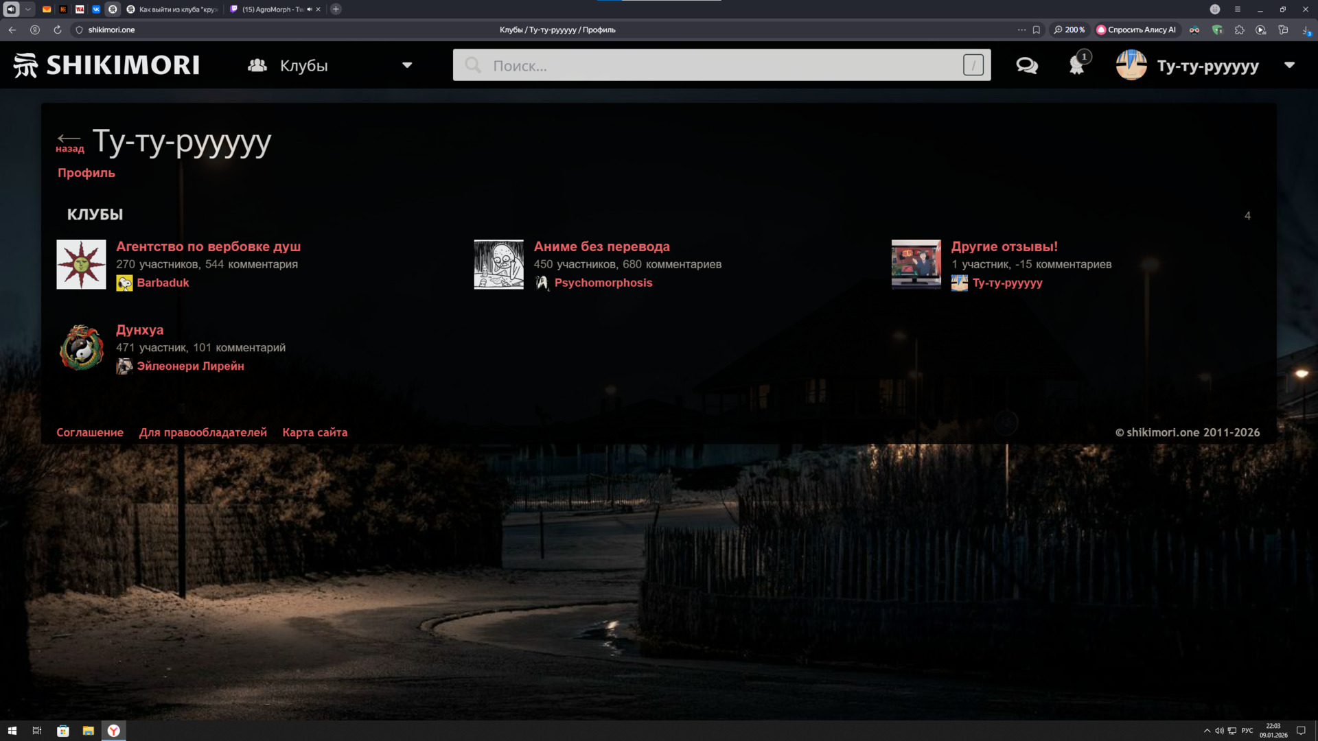The width and height of the screenshot is (1318, 741).
Task: Reload the page with the refresh icon
Action: (58, 30)
